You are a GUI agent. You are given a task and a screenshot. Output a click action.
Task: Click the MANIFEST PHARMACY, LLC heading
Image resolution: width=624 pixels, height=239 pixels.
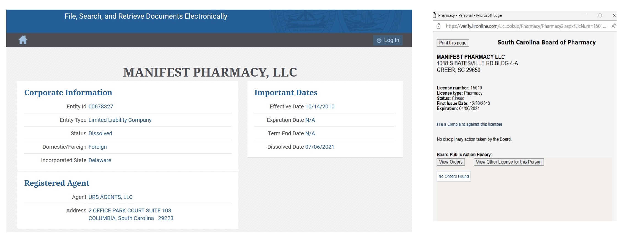[210, 72]
